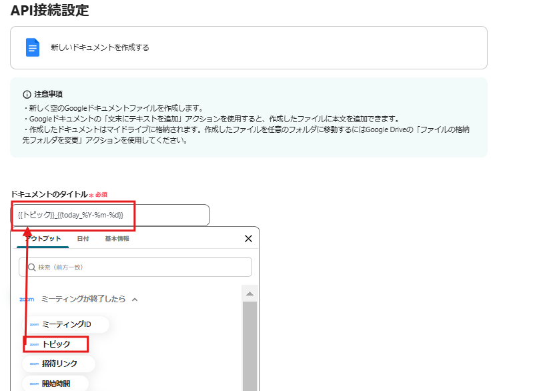Image resolution: width=533 pixels, height=391 pixels.
Task: Select the 招待リンク output chip
Action: pos(59,364)
